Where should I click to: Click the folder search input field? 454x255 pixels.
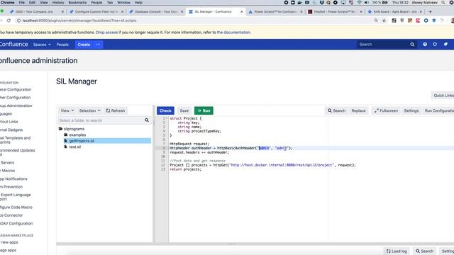point(101,120)
